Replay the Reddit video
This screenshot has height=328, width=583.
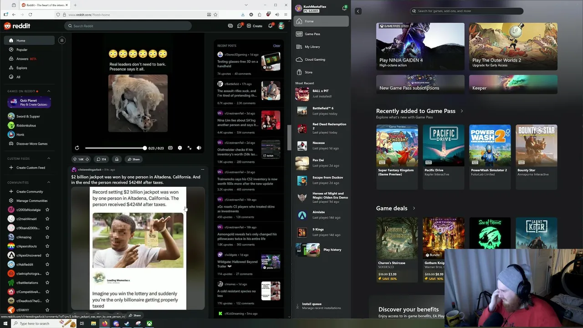pos(77,148)
